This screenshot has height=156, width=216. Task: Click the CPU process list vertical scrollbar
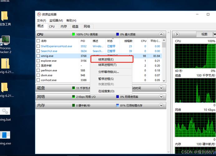[164, 62]
